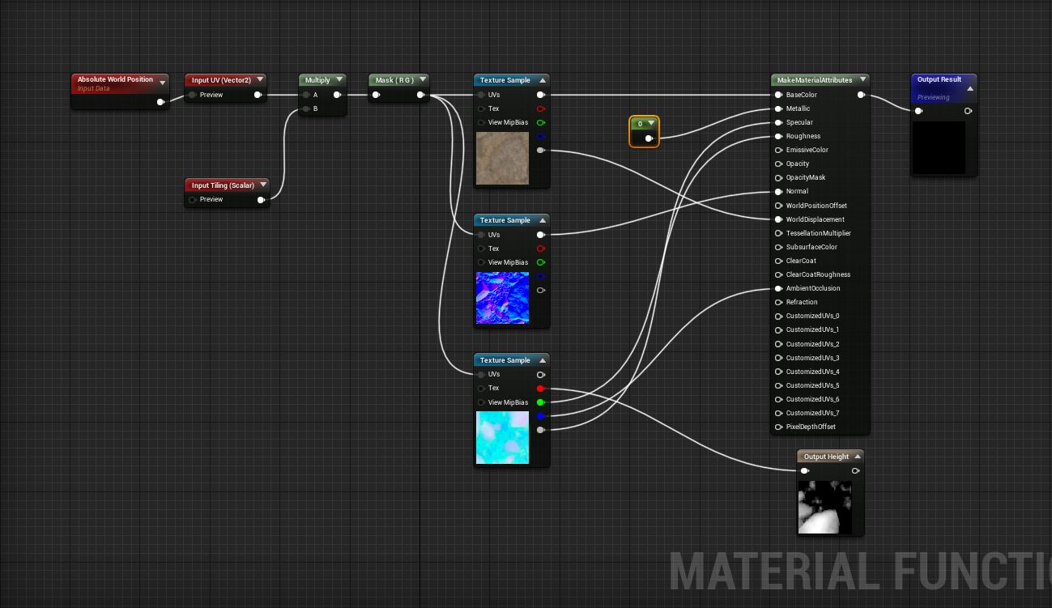Click the Metallic input pin
The width and height of the screenshot is (1052, 608).
point(778,108)
